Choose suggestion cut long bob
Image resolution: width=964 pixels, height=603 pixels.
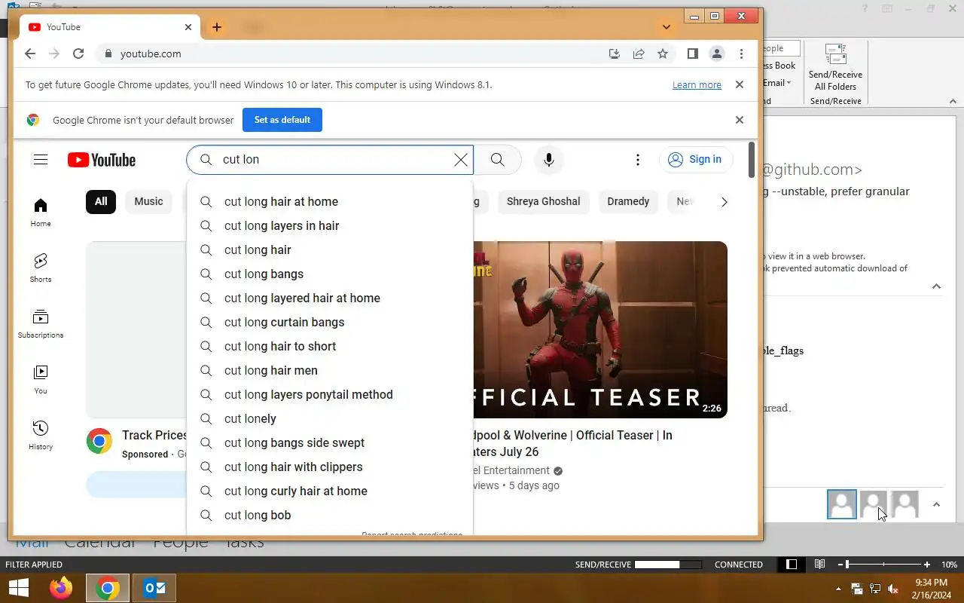click(330, 515)
